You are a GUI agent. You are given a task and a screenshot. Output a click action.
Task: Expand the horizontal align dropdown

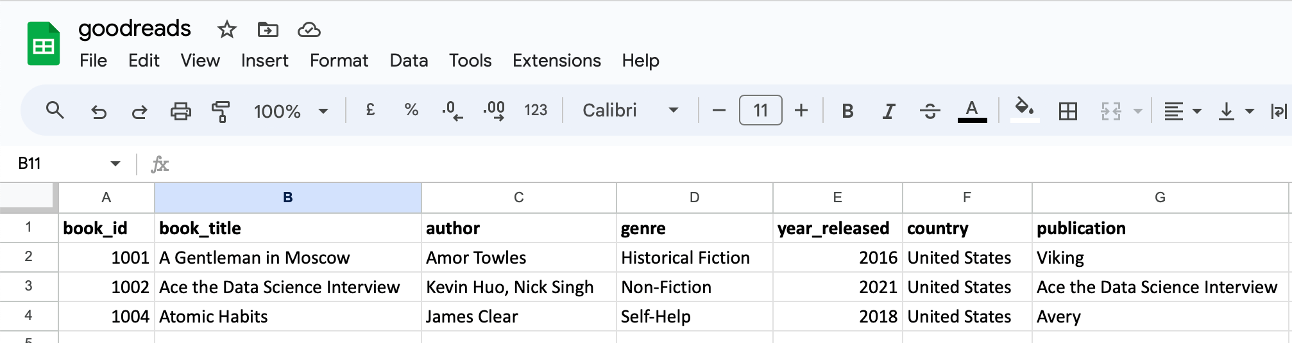click(1182, 111)
